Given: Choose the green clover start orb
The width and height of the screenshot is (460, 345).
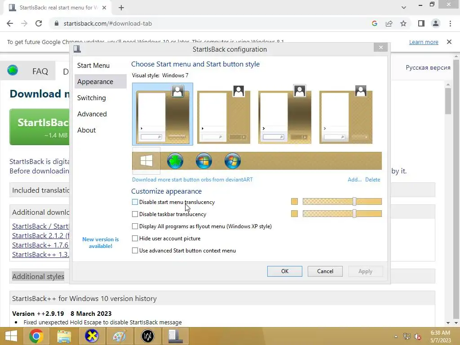Looking at the screenshot, I should click(x=175, y=161).
